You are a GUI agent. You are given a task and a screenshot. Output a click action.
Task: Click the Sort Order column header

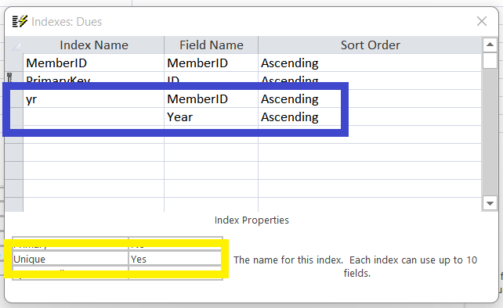click(370, 45)
